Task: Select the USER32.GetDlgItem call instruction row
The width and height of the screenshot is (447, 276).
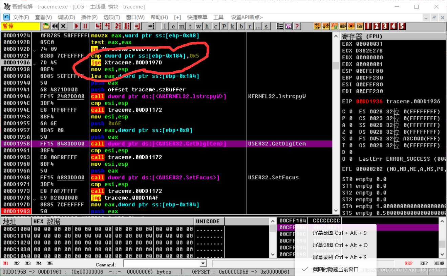Action: click(x=167, y=144)
